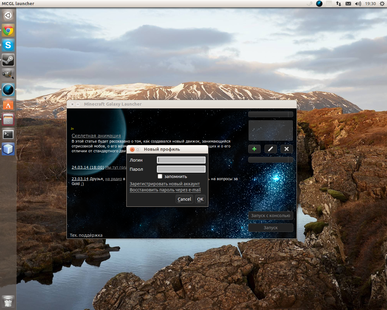Enable the запомнить checkbox

pyautogui.click(x=160, y=176)
